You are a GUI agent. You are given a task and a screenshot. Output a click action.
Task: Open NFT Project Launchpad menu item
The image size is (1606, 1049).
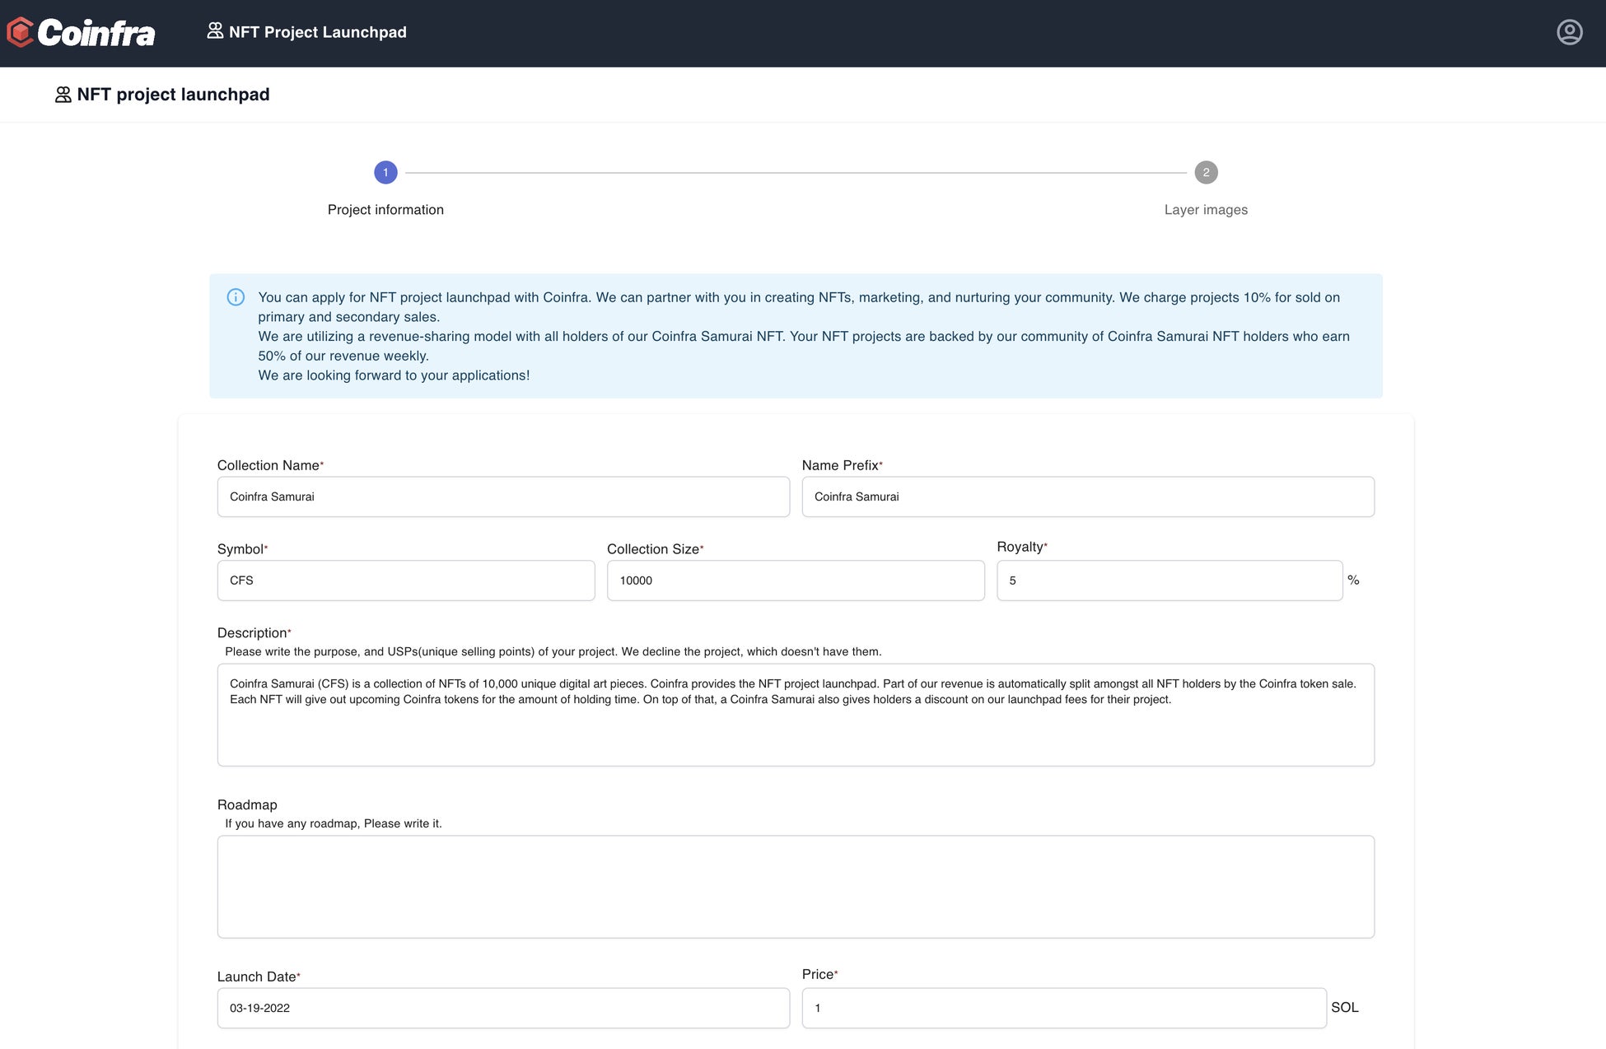click(318, 32)
